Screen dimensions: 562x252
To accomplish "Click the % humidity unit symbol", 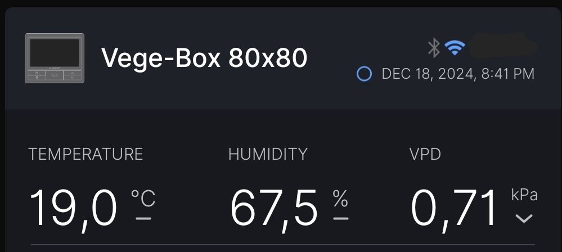I will (x=340, y=198).
